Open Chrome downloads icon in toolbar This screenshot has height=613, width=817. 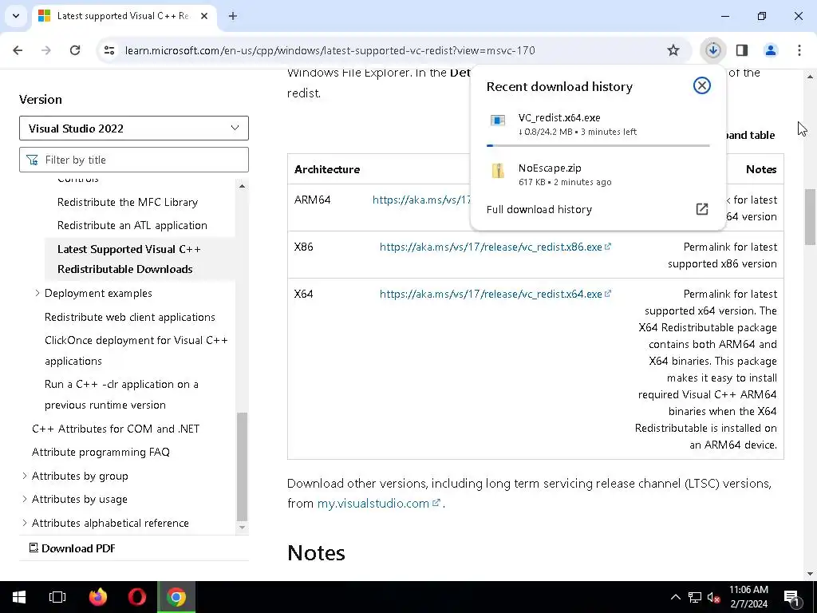(712, 50)
